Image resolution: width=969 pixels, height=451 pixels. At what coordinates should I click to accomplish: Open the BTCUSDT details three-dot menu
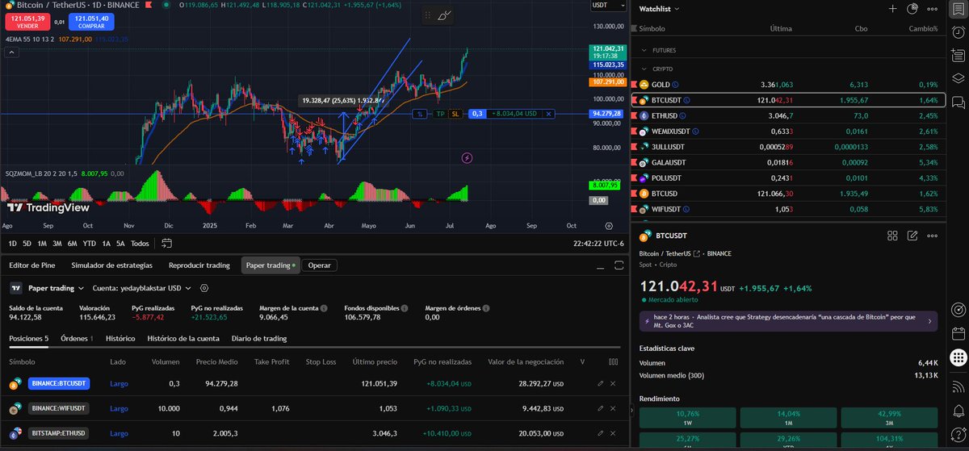click(933, 236)
